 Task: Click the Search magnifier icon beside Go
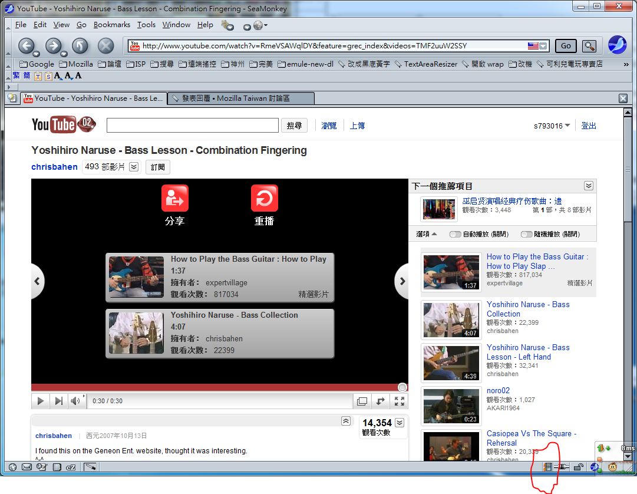pos(589,46)
